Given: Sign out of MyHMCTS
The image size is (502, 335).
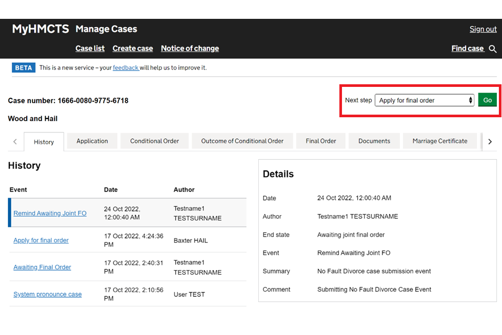Looking at the screenshot, I should (483, 29).
